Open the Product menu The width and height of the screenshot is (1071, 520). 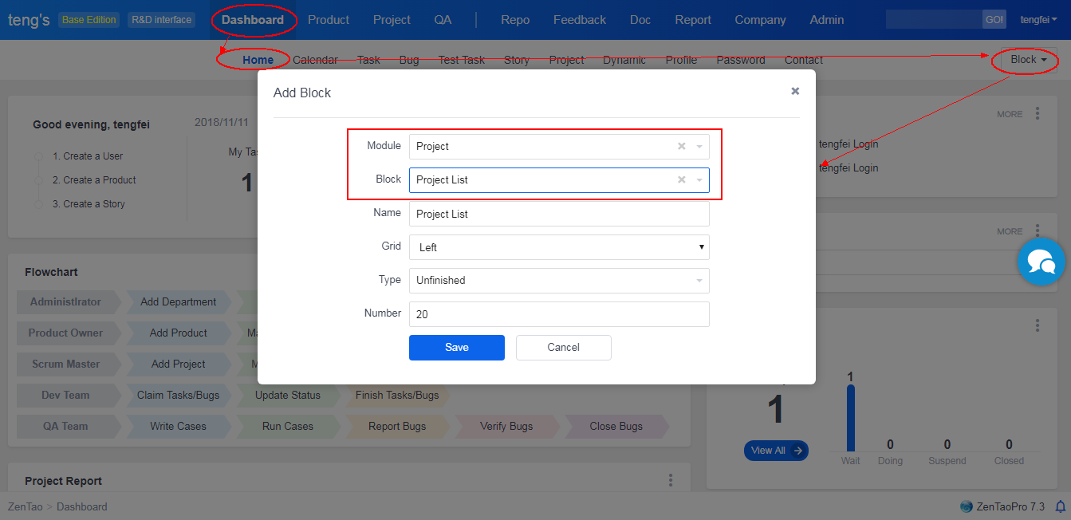[x=329, y=20]
